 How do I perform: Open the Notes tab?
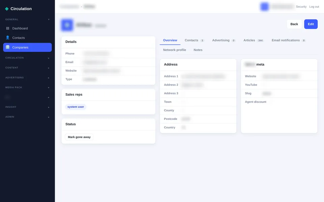[198, 50]
